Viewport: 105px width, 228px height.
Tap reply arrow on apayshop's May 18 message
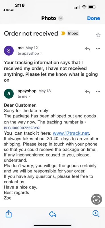coord(87,91)
